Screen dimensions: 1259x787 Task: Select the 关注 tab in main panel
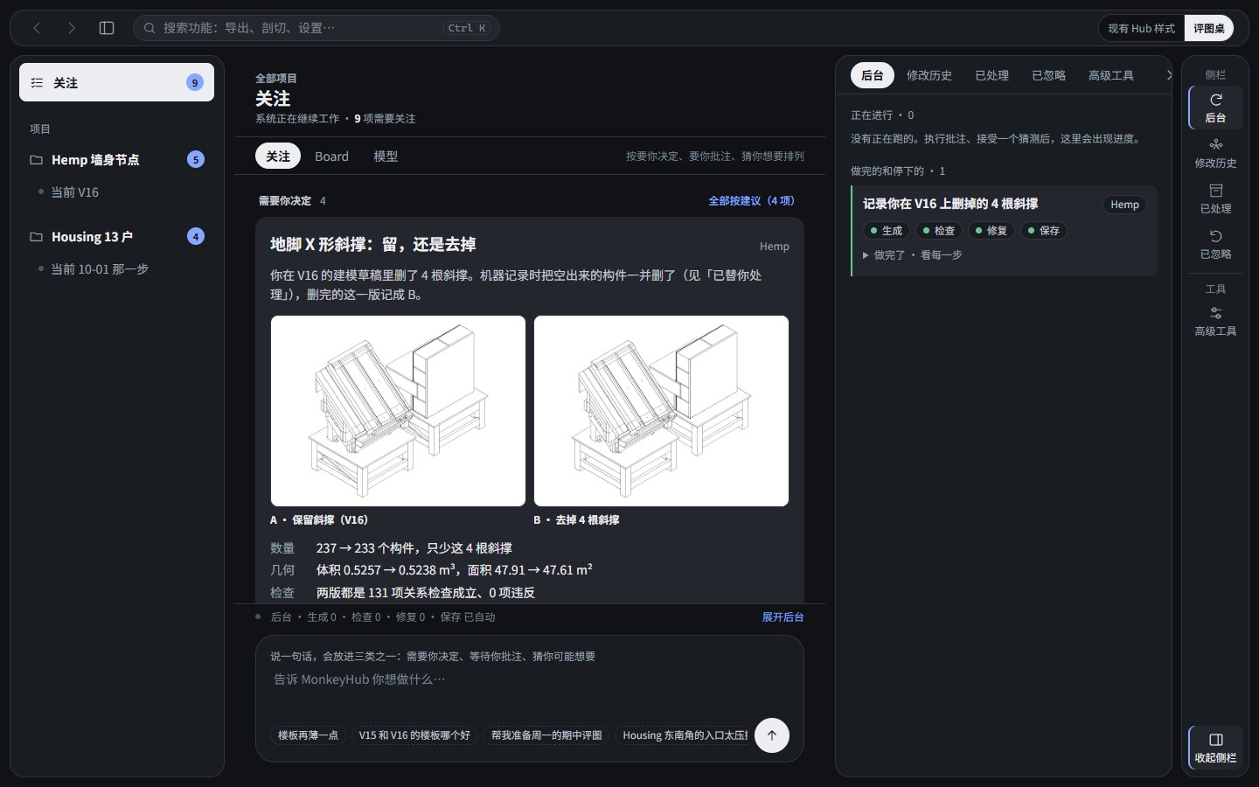point(278,156)
